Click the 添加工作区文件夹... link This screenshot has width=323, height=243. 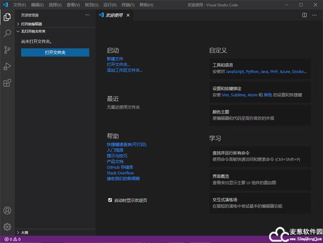[x=124, y=70]
